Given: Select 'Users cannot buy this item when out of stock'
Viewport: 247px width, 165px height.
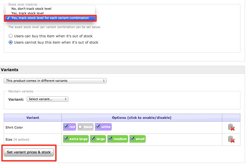Looking at the screenshot, I should click(11, 42).
